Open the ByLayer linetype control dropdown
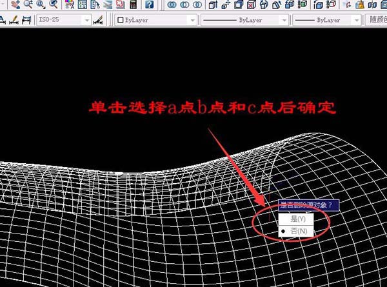Image resolution: width=387 pixels, height=287 pixels. tap(245, 20)
